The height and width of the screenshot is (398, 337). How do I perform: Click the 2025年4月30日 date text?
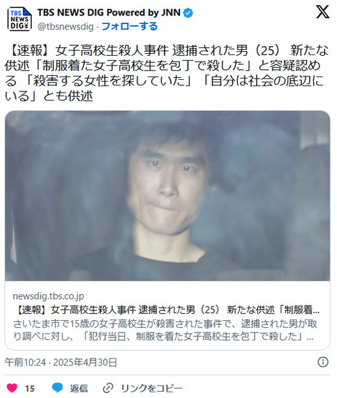[x=85, y=362]
